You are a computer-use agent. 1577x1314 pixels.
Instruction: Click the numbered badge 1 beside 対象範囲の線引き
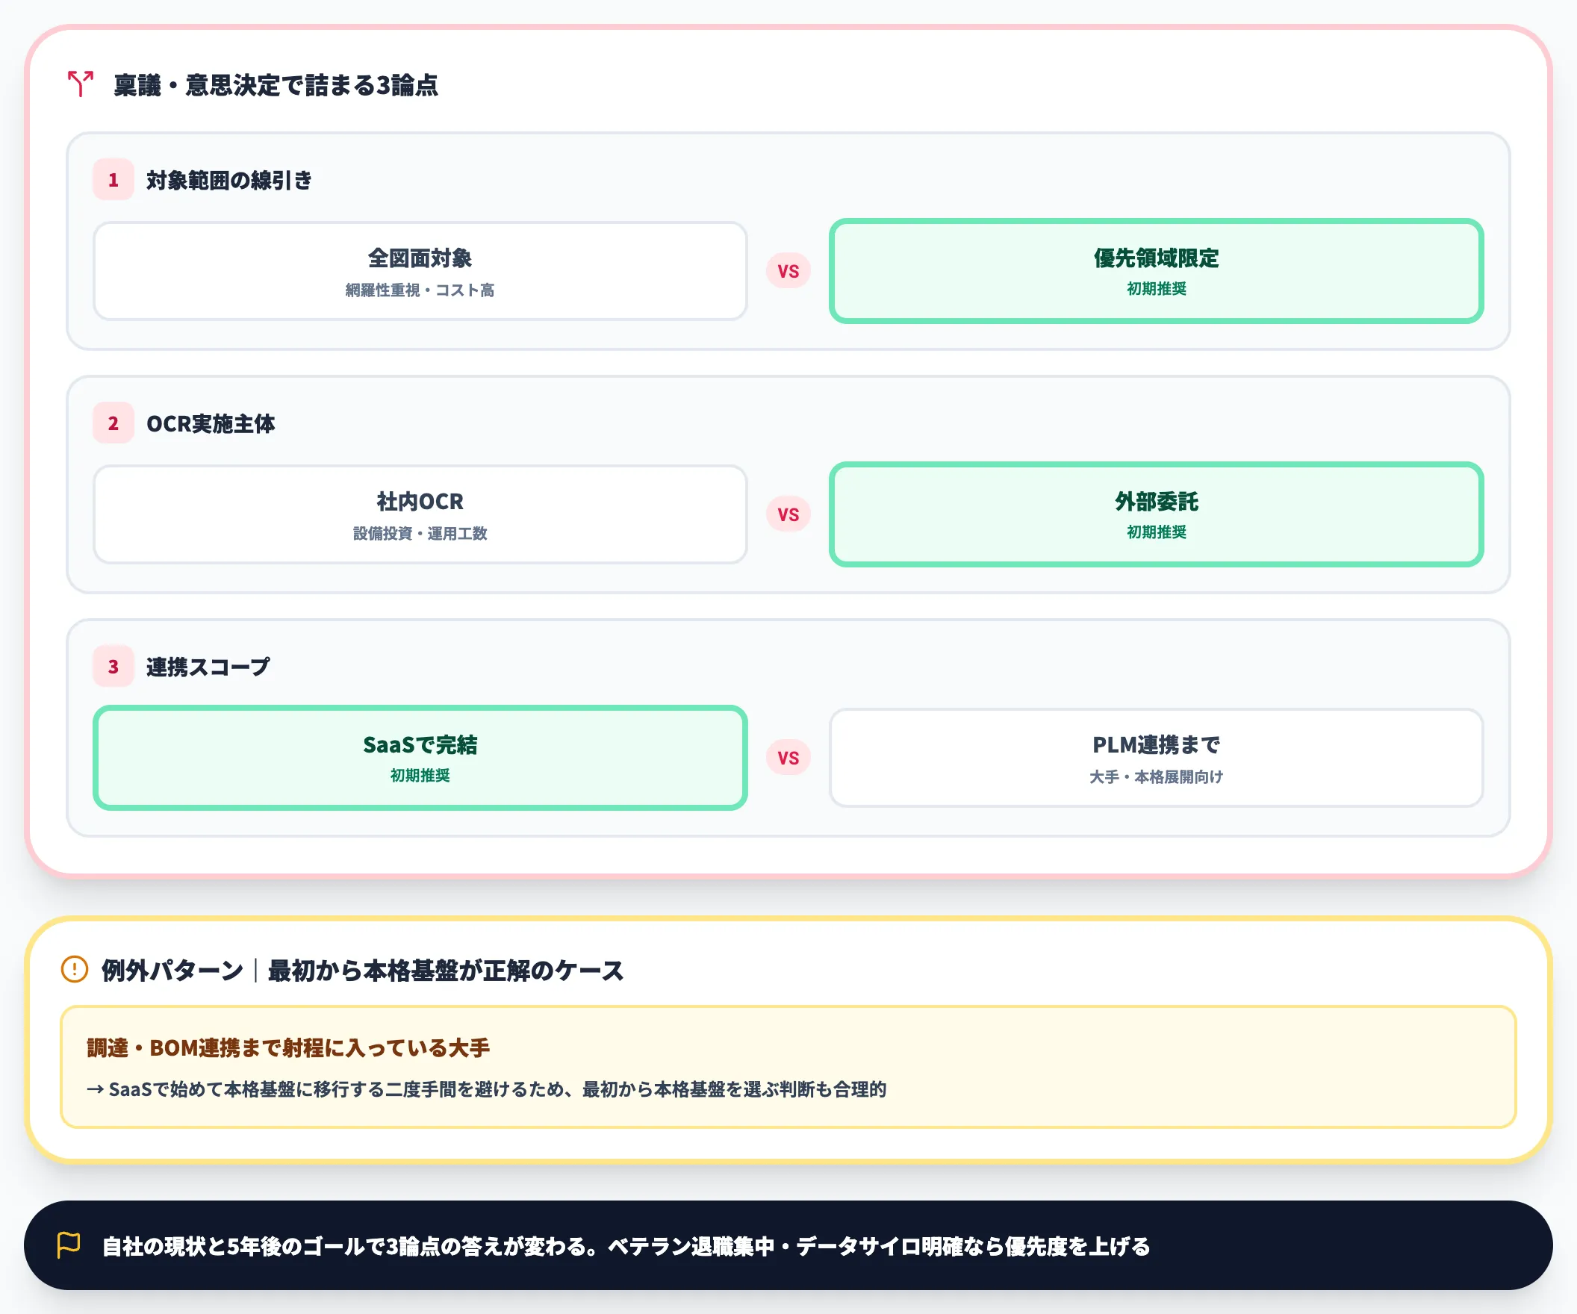point(113,180)
